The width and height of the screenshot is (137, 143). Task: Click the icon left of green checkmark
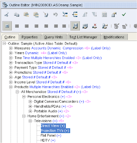click(114, 14)
